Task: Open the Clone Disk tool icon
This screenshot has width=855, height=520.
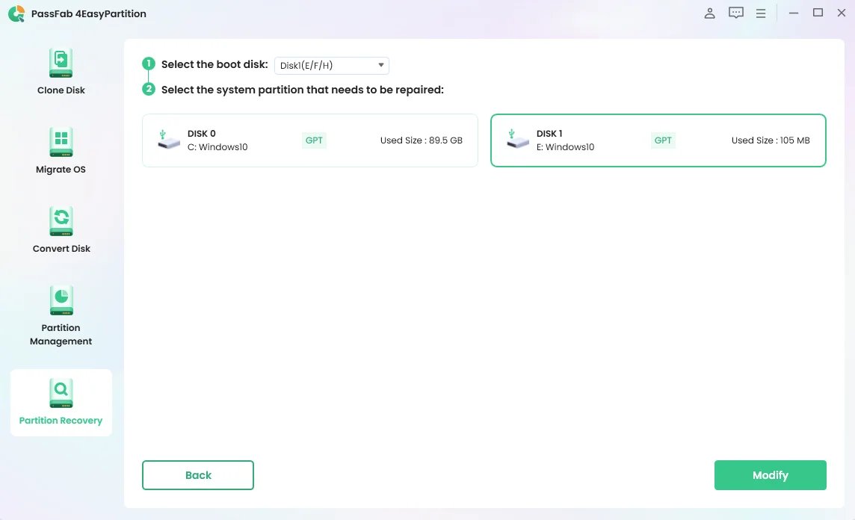Action: point(61,64)
